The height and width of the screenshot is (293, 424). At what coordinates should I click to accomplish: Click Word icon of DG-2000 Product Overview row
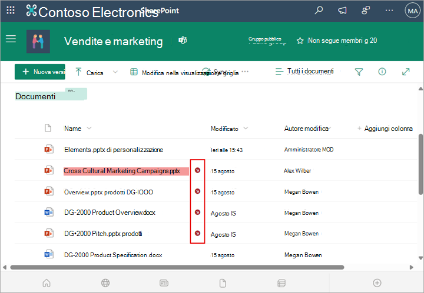click(49, 212)
